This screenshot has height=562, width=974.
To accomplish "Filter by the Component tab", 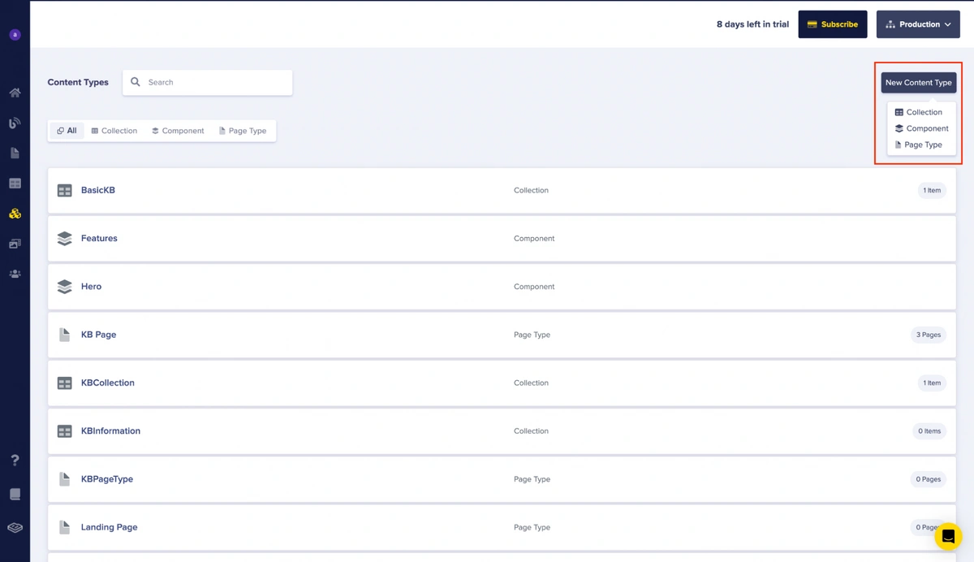I will coord(178,131).
